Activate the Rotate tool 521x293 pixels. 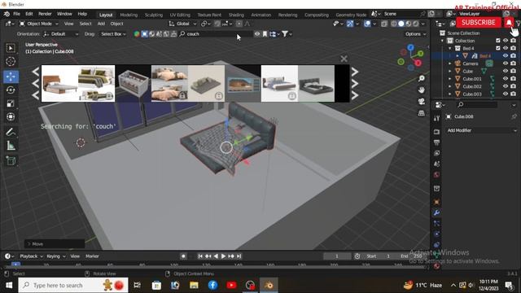tap(11, 90)
